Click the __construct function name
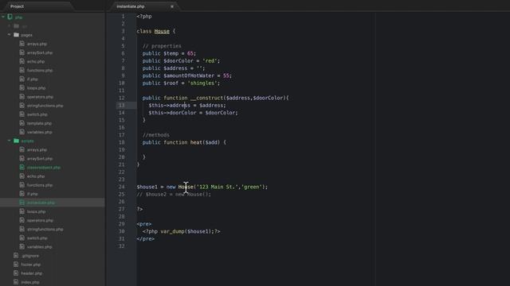Screen dimensions: 510x286 207,98
